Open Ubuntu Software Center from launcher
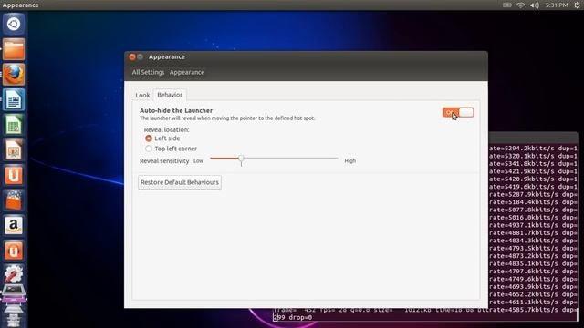Viewport: 584px width, 328px height. tap(14, 200)
